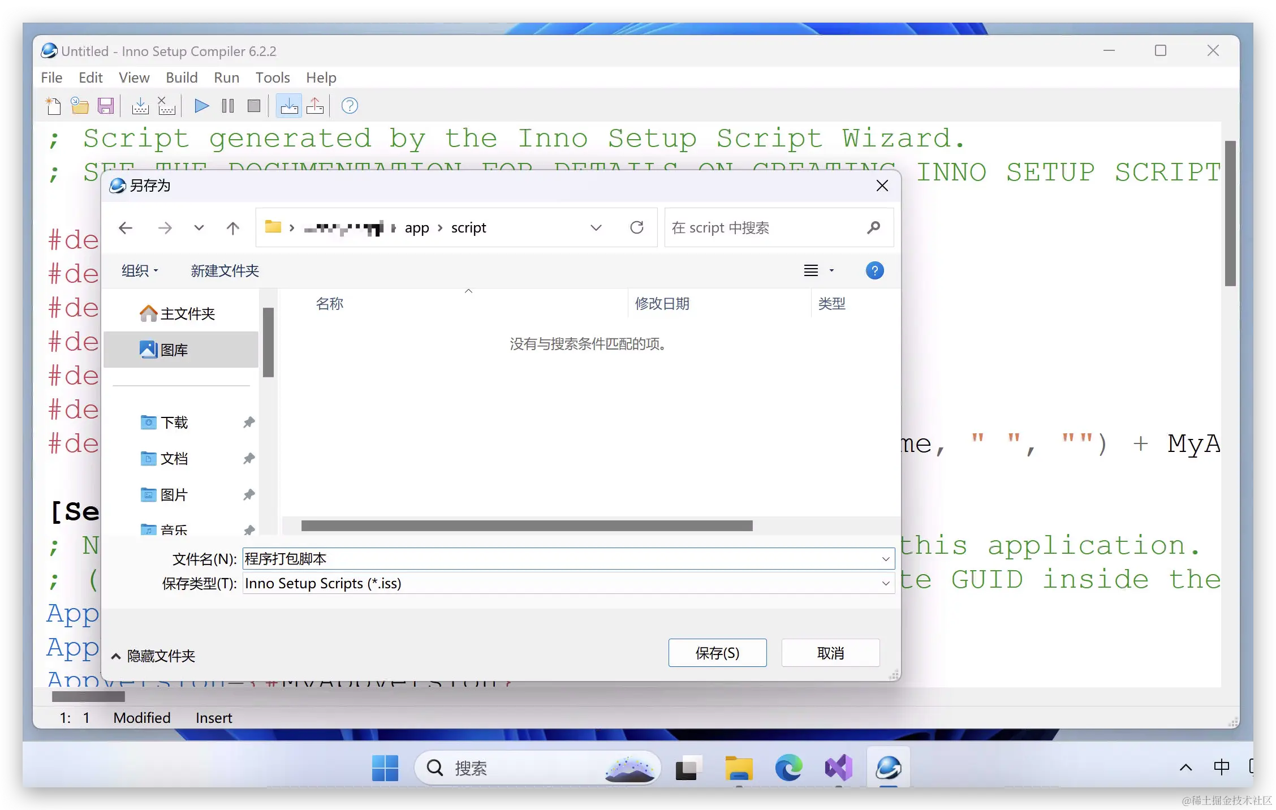This screenshot has width=1276, height=810.
Task: Go forward in the save dialog
Action: pos(165,228)
